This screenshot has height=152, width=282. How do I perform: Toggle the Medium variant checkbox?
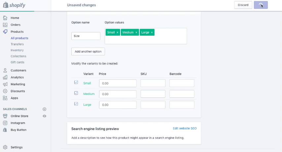(x=76, y=93)
